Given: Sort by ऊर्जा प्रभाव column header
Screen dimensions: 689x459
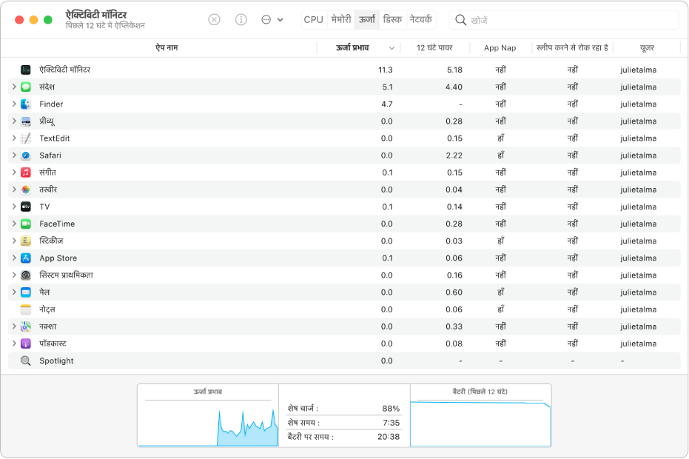Looking at the screenshot, I should 352,48.
